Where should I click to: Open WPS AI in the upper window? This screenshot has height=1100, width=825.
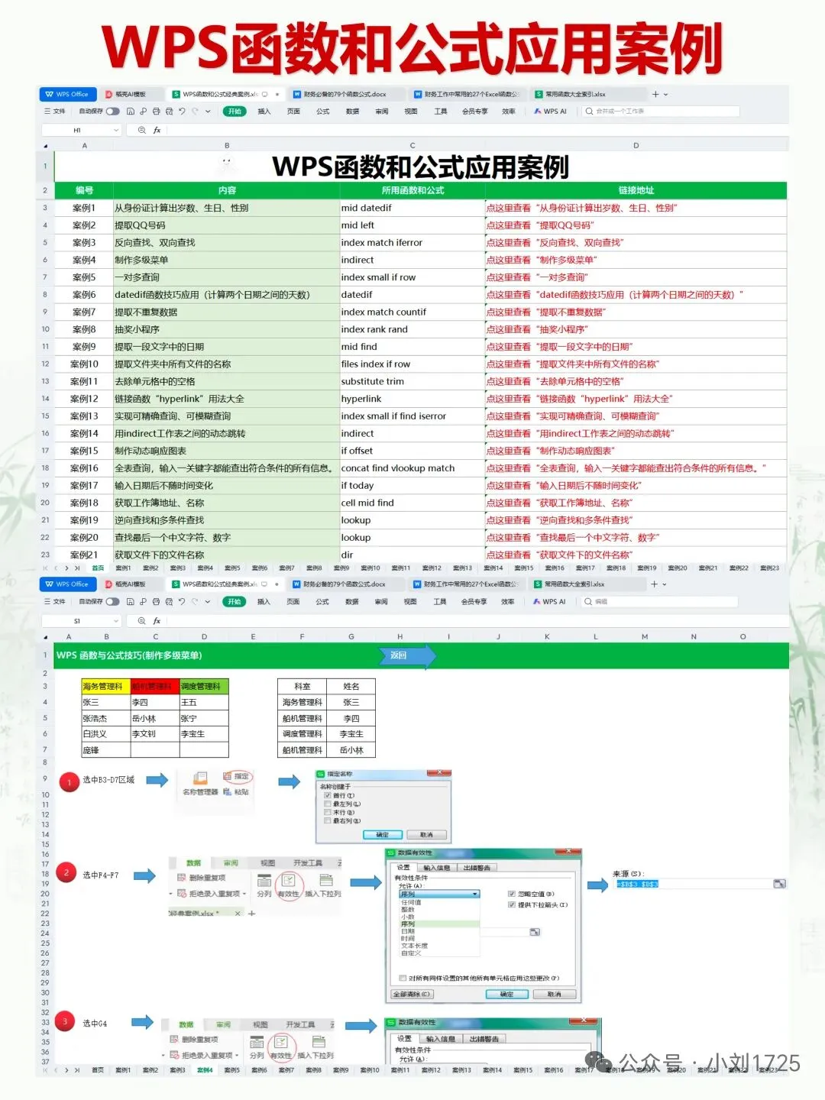tap(551, 112)
